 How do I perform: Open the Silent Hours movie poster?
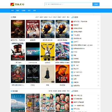pyautogui.click(x=33, y=74)
